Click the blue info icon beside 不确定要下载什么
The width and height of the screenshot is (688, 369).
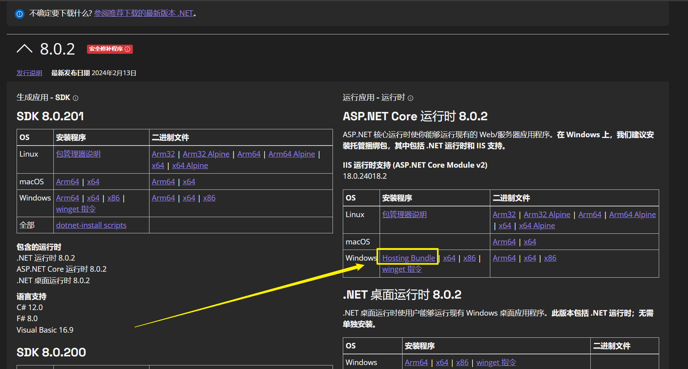coord(19,14)
